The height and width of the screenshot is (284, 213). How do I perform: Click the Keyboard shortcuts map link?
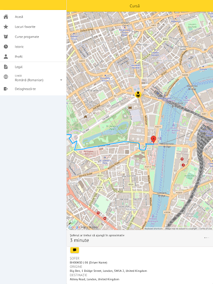tap(154, 229)
